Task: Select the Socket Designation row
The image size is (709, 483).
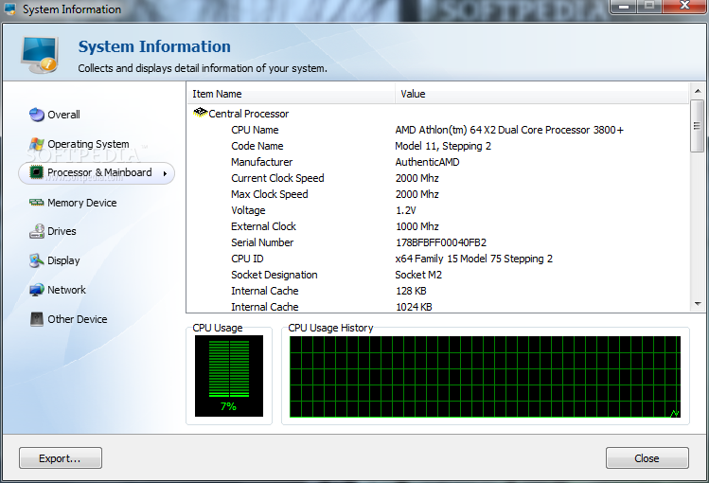Action: coord(437,275)
